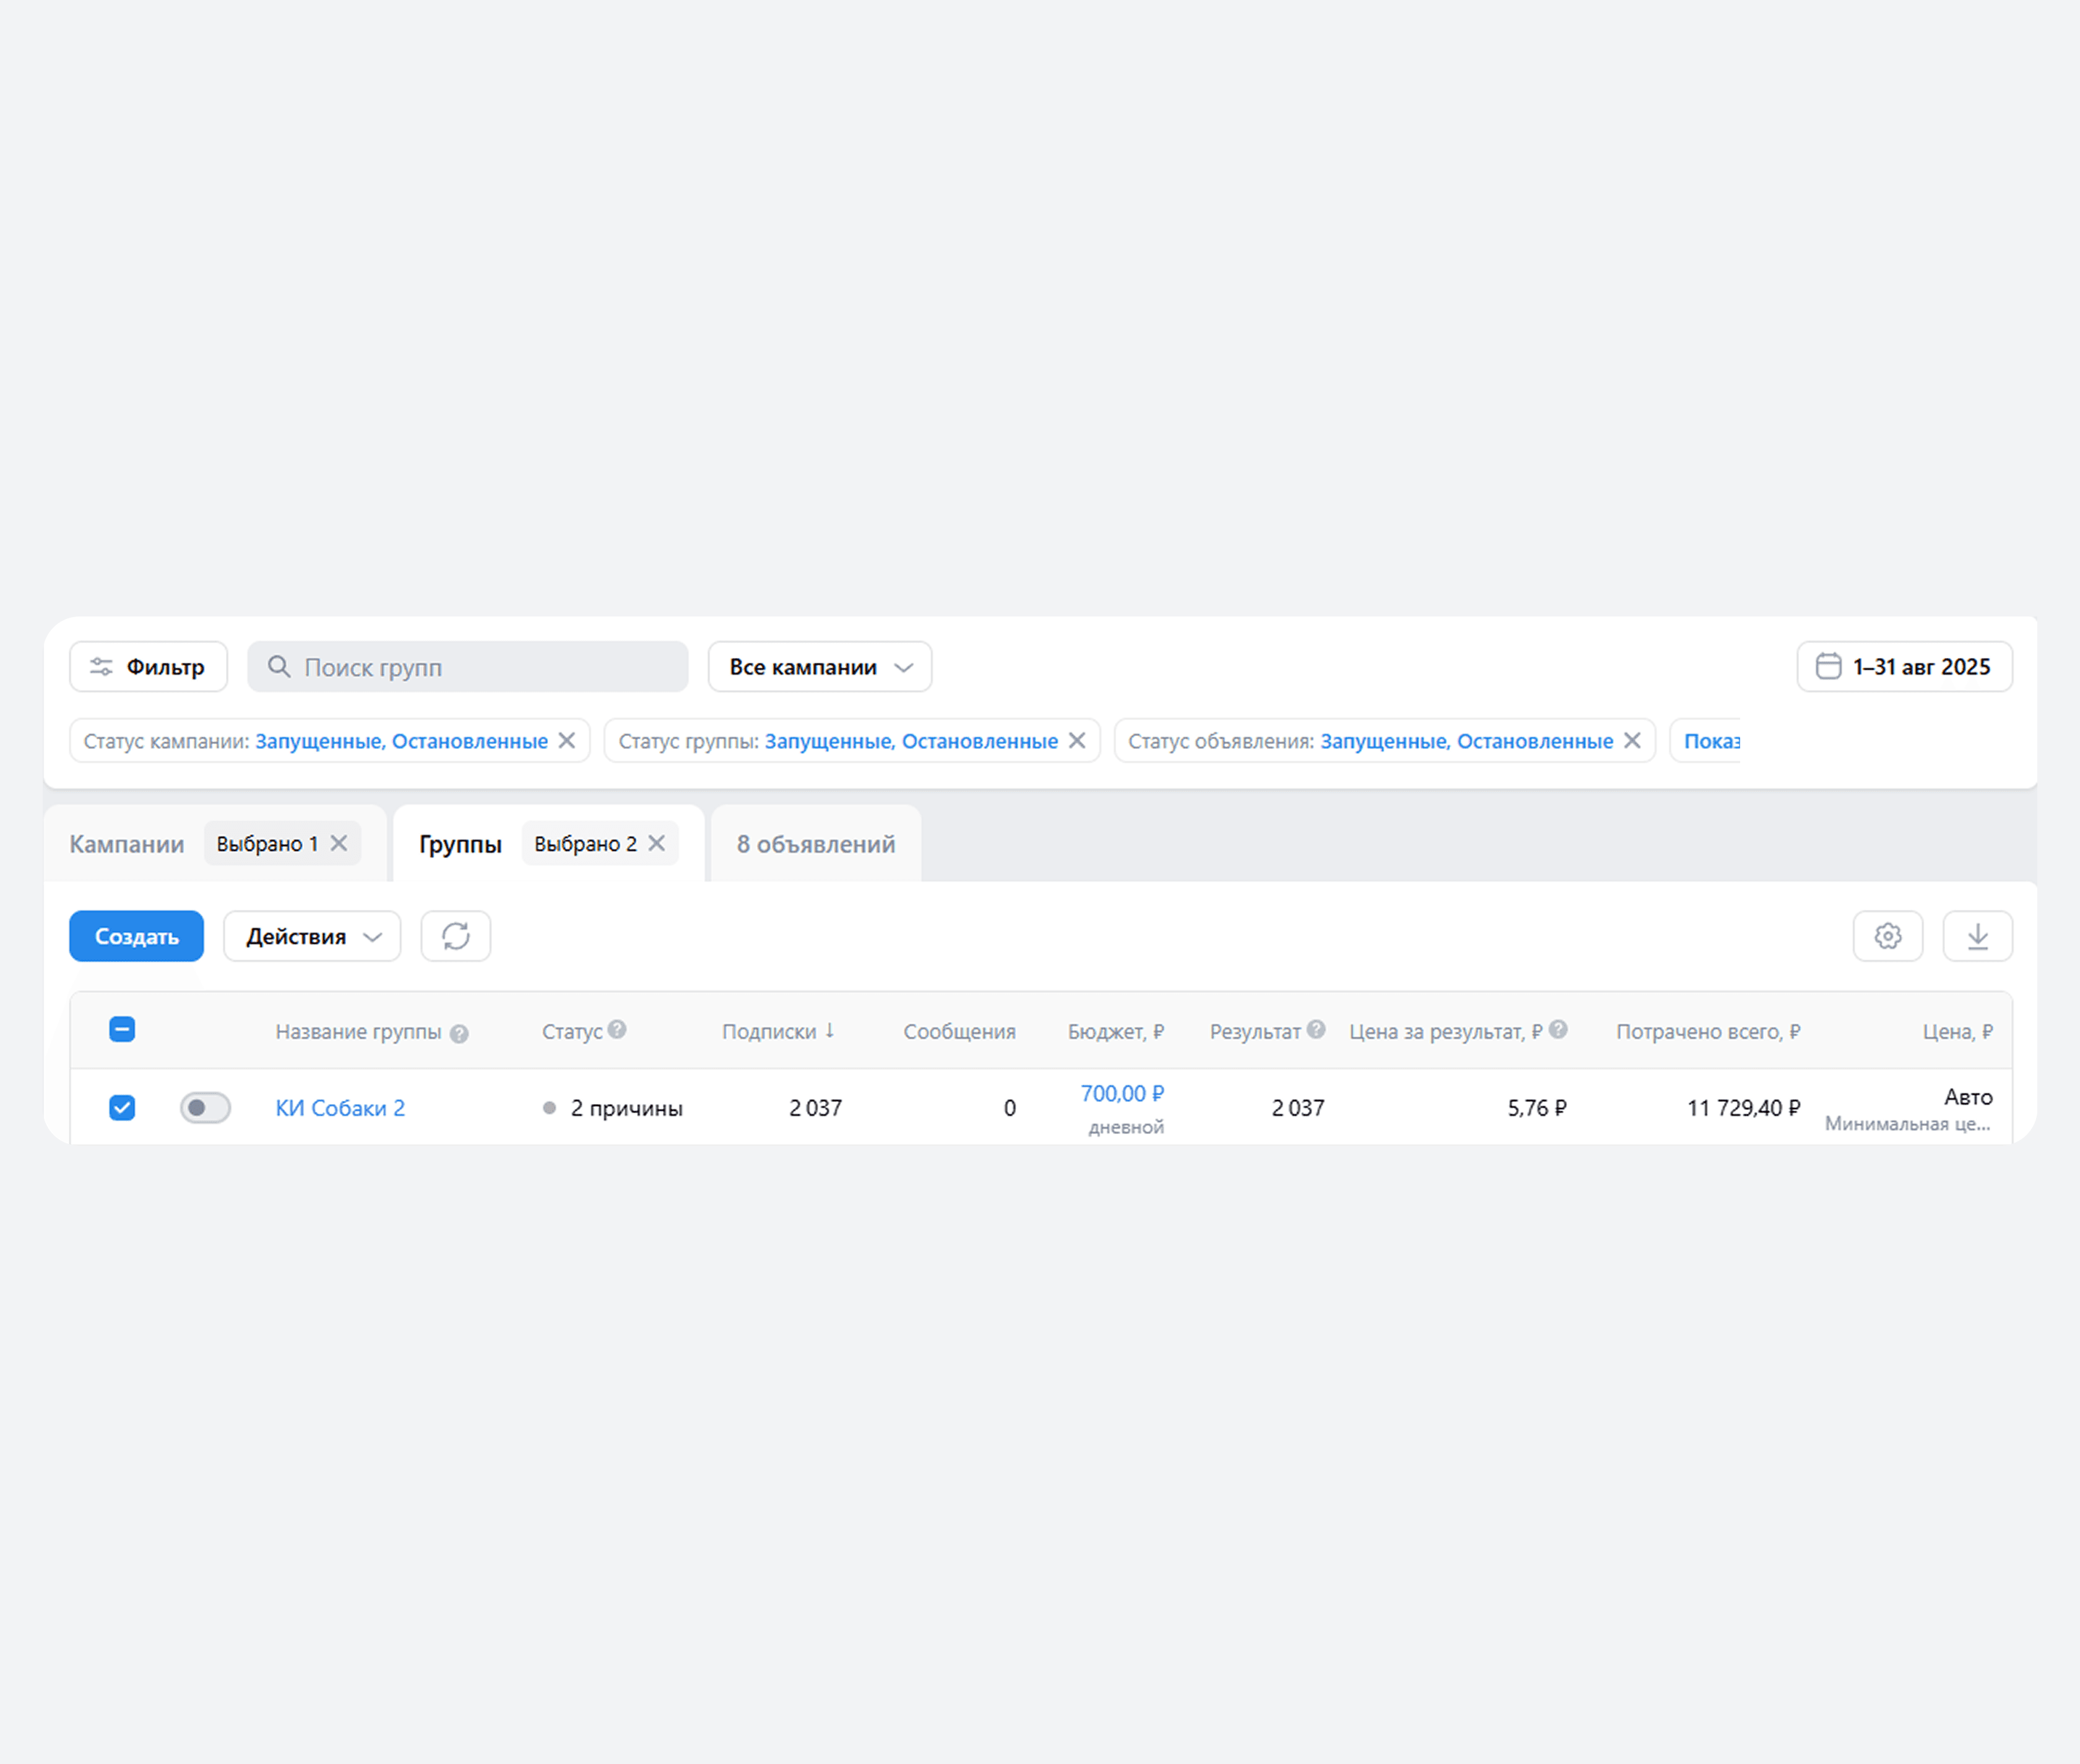Viewport: 2080px width, 1764px height.
Task: Click the refresh icon next to Действия
Action: click(455, 936)
